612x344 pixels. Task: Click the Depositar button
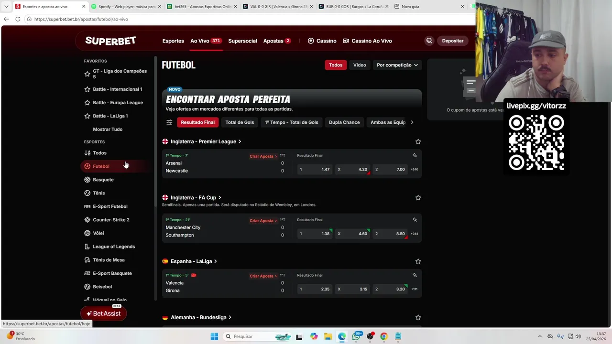click(x=453, y=41)
